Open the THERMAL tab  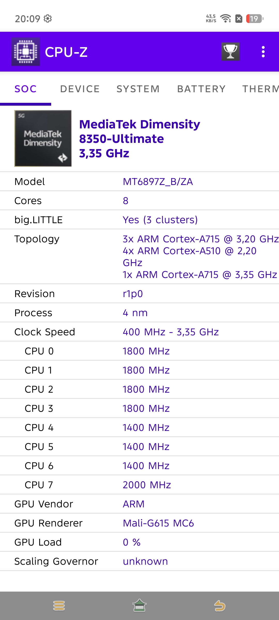[x=260, y=89]
